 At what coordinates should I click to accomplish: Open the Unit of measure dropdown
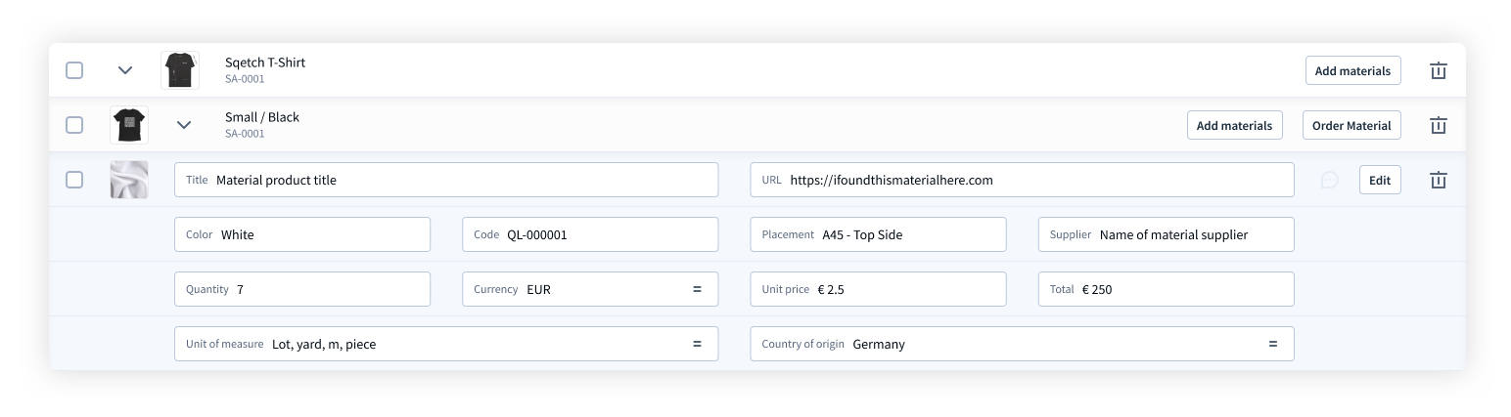coord(446,344)
